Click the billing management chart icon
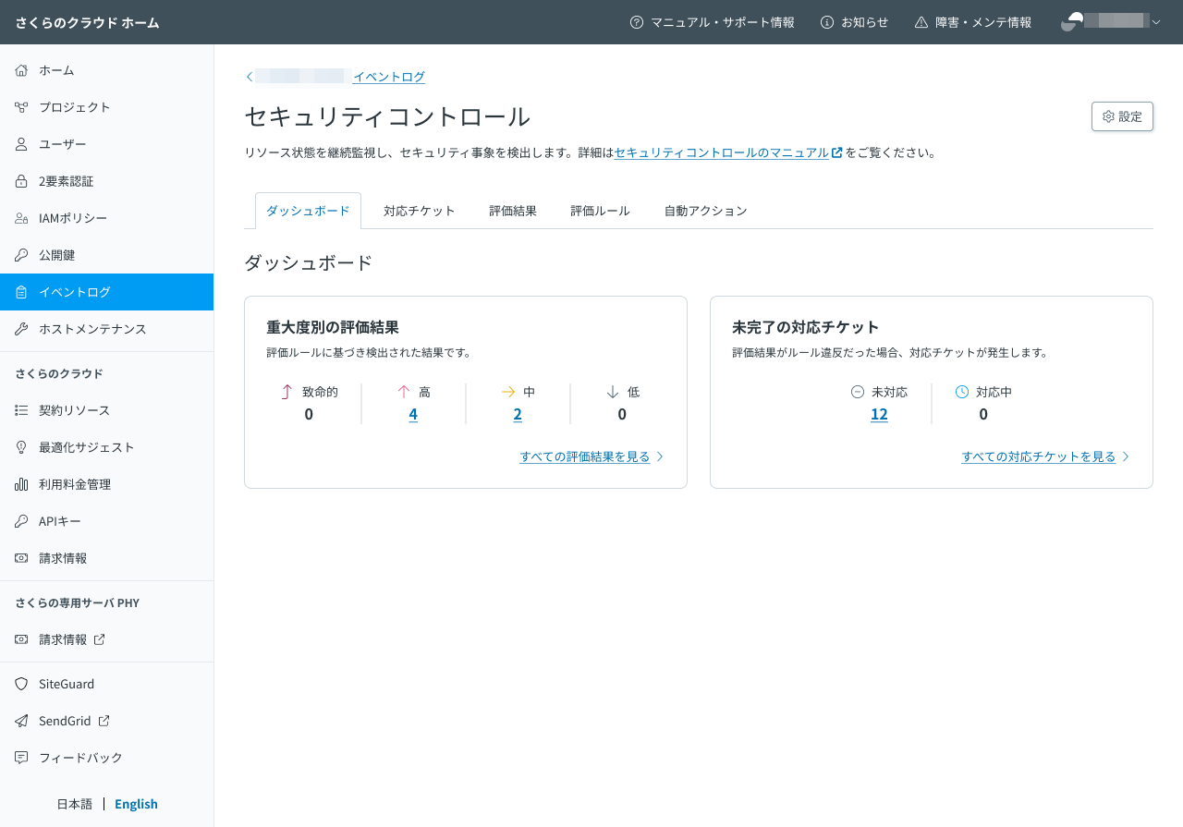The height and width of the screenshot is (827, 1183). click(21, 484)
